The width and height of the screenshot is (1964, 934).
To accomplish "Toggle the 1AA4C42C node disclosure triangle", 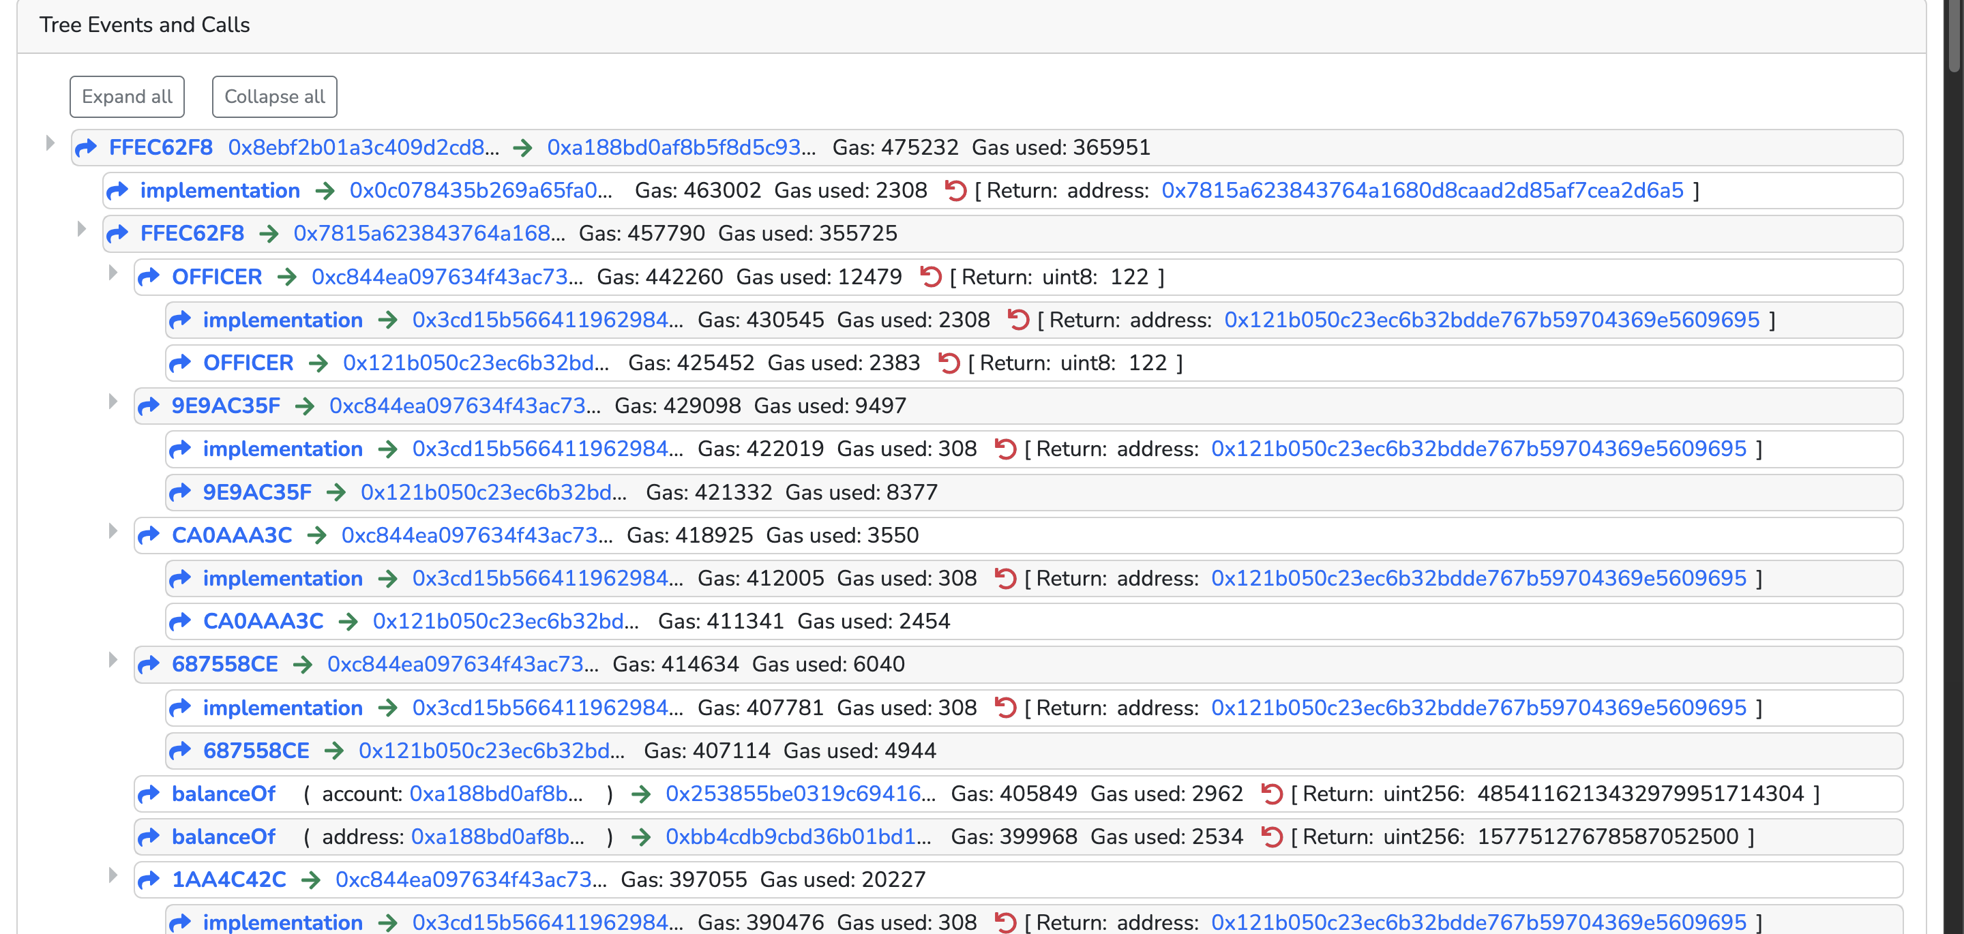I will point(112,875).
